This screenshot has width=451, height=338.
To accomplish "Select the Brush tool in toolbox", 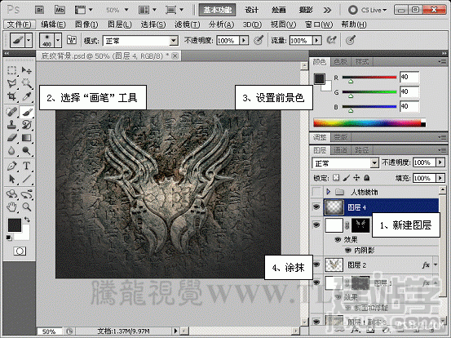I will pos(26,112).
